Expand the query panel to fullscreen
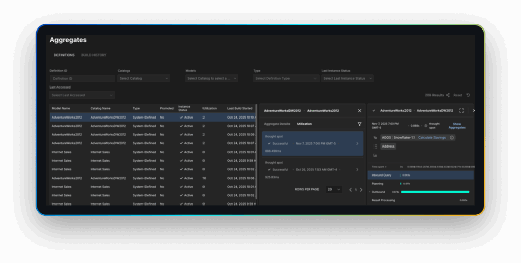This screenshot has height=263, width=521. coord(461,111)
